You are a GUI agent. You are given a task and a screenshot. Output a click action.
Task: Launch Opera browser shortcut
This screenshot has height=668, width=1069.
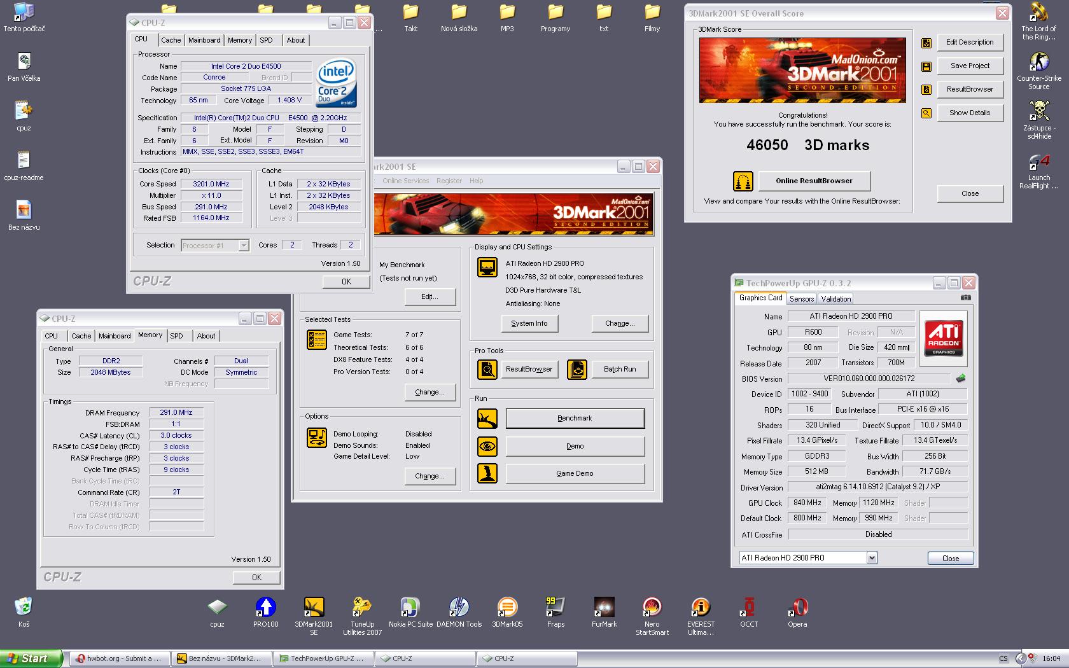797,612
